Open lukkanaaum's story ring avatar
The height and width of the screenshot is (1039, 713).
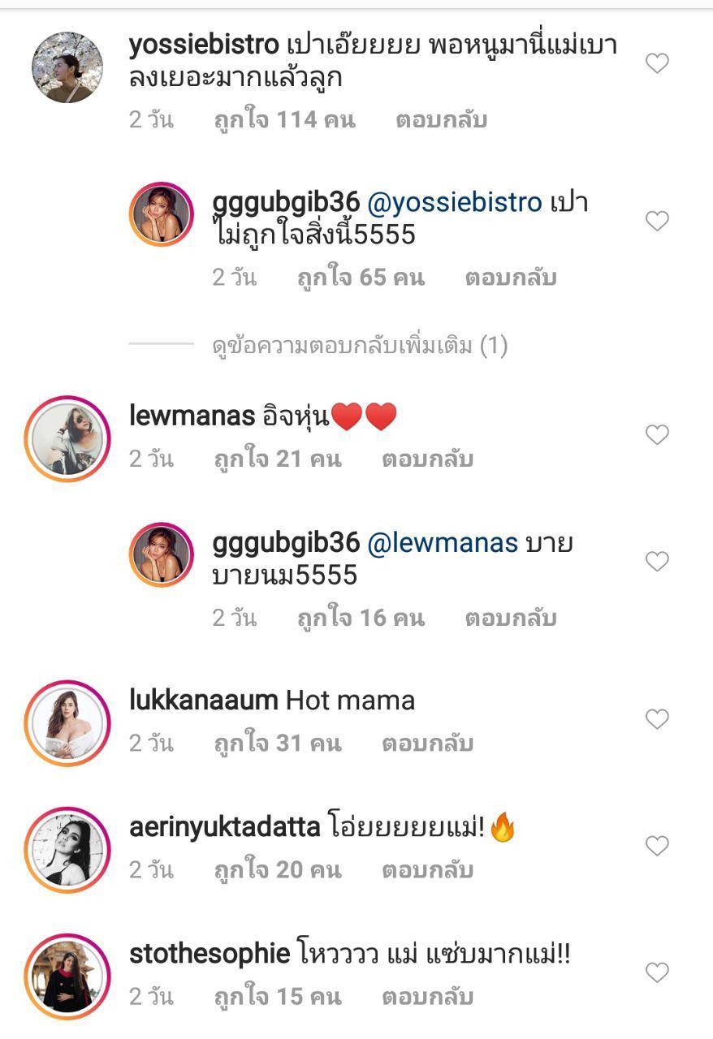[x=67, y=722]
